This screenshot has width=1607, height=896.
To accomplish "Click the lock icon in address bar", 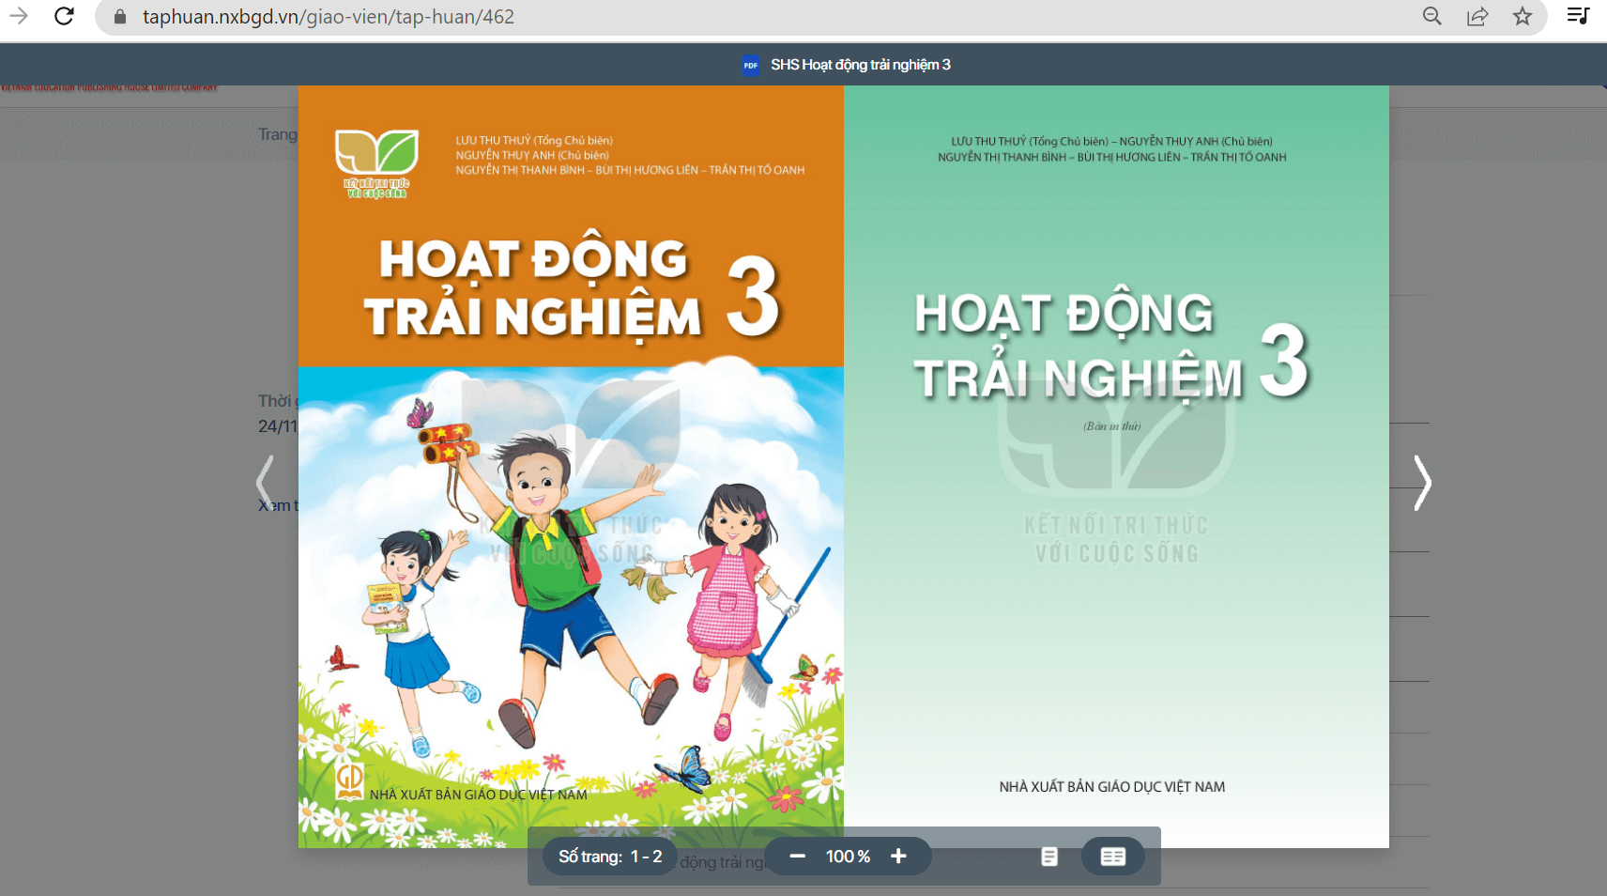I will click(x=120, y=17).
